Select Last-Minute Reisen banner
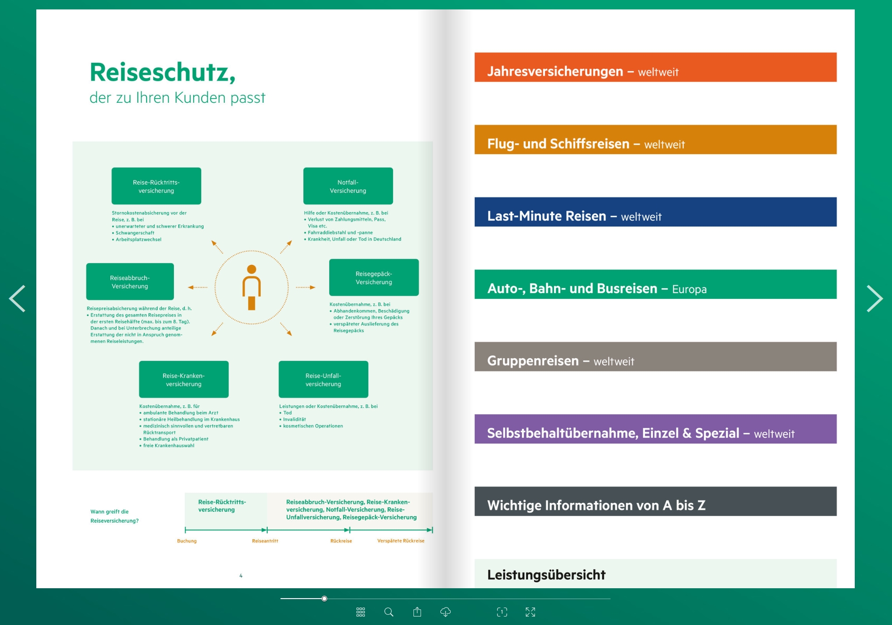 [x=655, y=212]
